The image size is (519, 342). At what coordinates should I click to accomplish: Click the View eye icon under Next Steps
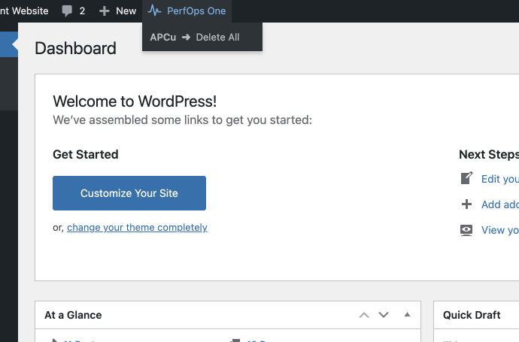click(466, 230)
